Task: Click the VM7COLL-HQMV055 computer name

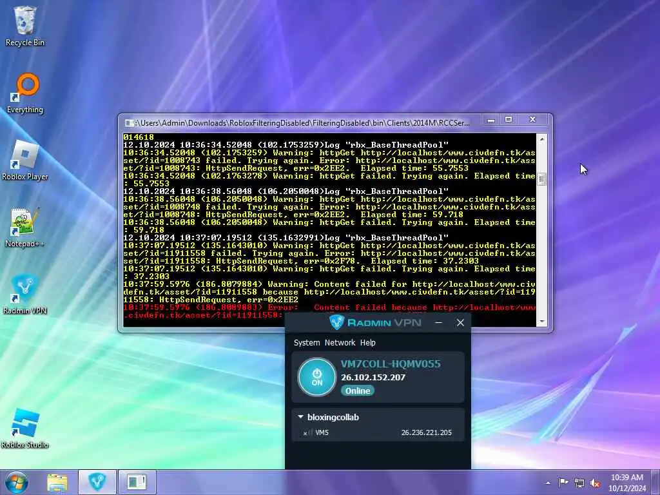Action: pyautogui.click(x=391, y=364)
